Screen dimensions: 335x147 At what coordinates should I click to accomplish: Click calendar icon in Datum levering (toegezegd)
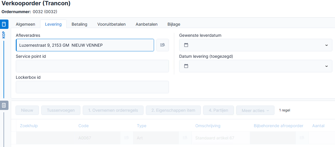[x=186, y=66]
